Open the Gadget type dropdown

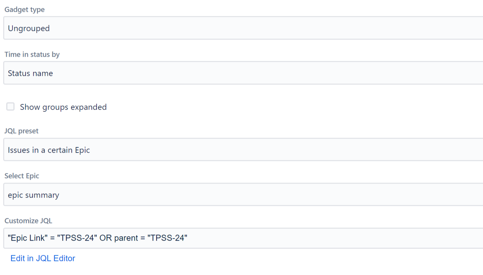click(242, 28)
